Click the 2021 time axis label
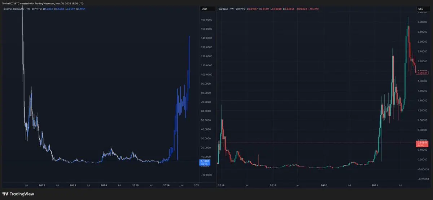This screenshot has width=433, height=200. [375, 185]
